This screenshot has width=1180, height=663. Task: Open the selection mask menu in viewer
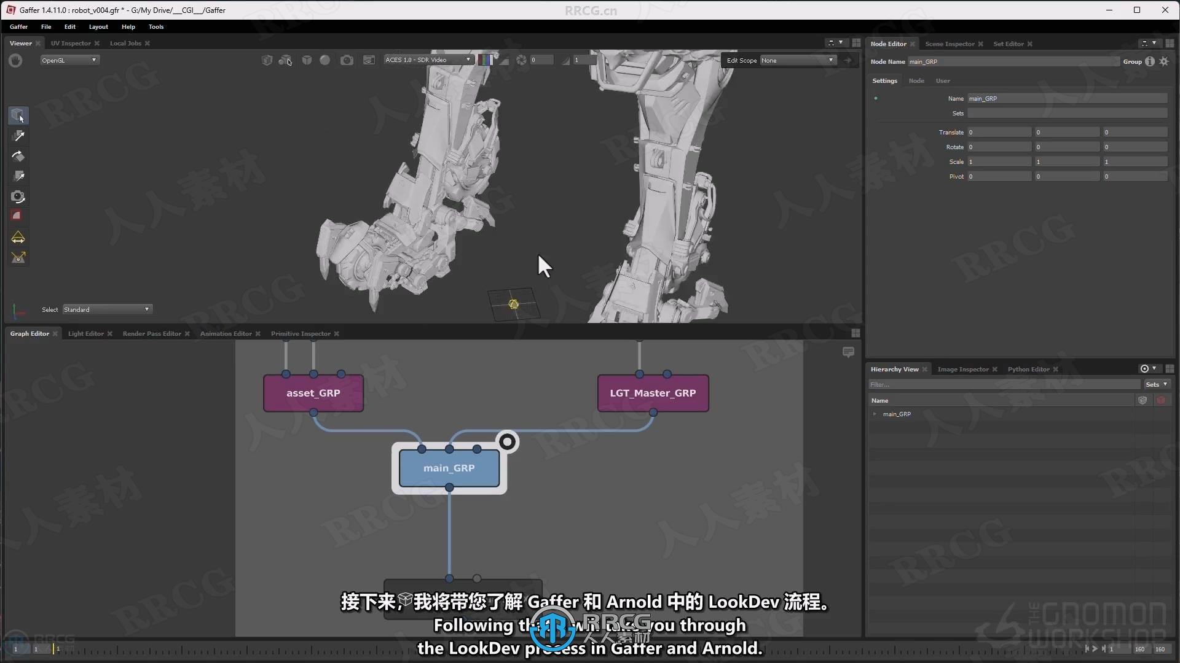(x=285, y=60)
